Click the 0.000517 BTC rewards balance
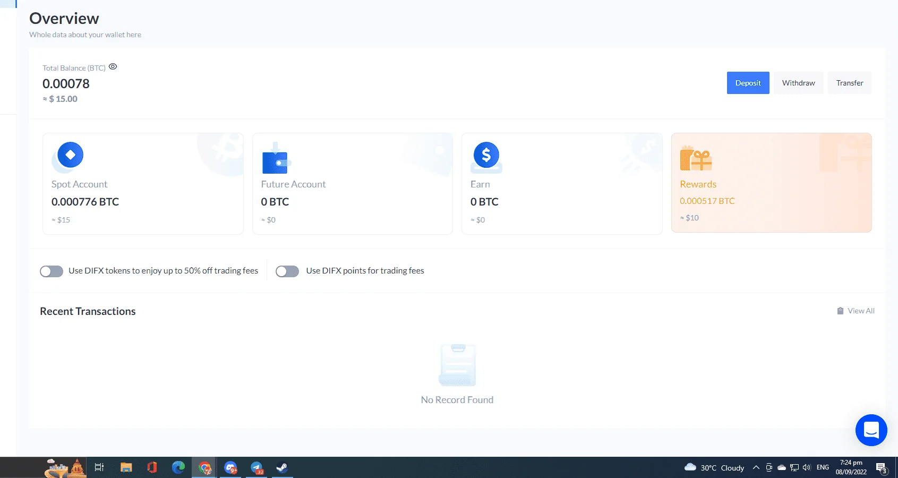Screen dimensions: 898x478 (x=707, y=201)
